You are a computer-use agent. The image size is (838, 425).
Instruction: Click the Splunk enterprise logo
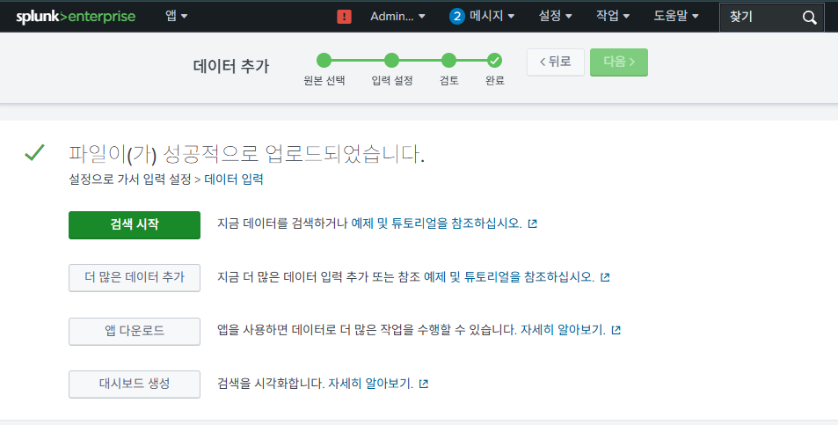[76, 17]
